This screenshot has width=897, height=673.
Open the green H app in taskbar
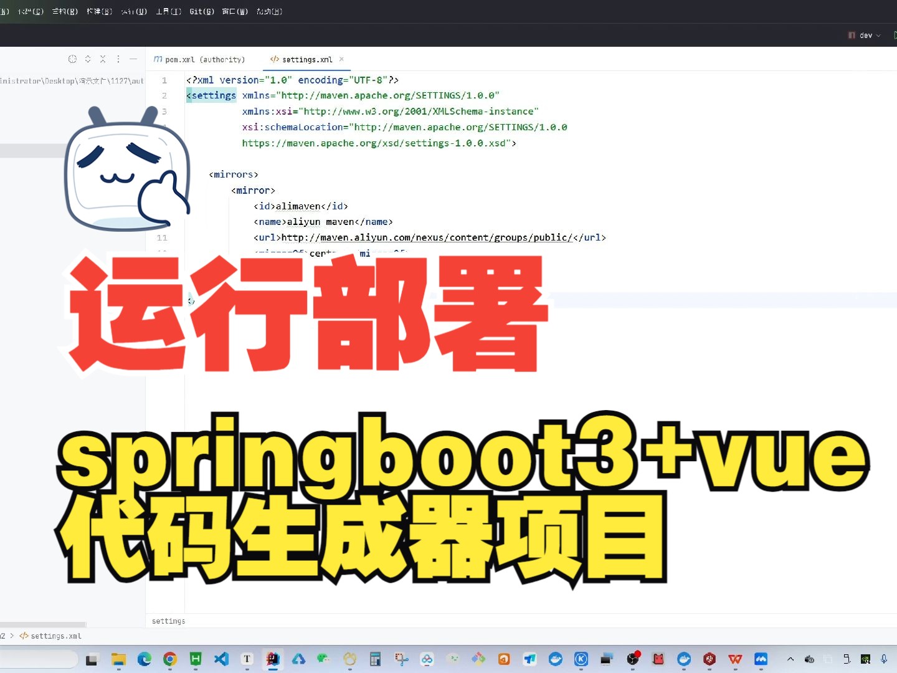(196, 659)
